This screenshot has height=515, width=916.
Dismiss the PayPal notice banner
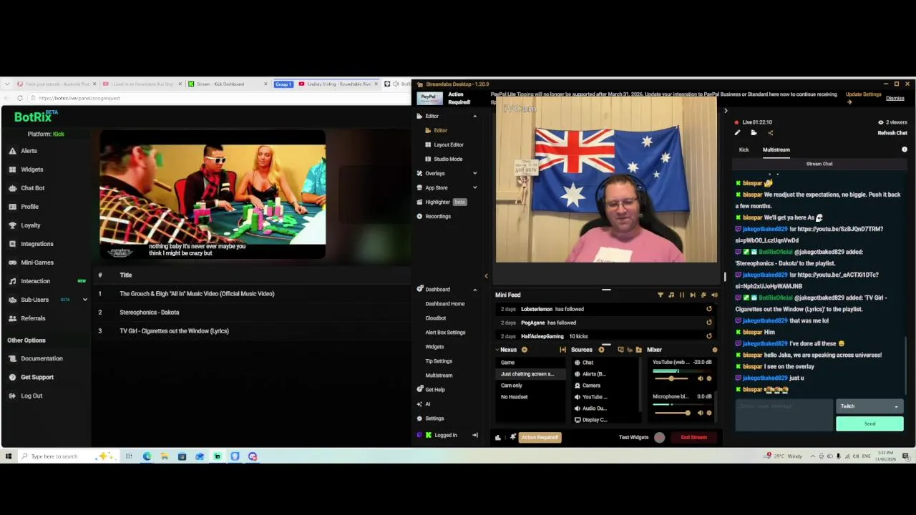895,98
